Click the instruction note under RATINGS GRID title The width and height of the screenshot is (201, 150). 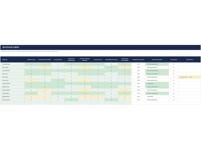[30, 51]
